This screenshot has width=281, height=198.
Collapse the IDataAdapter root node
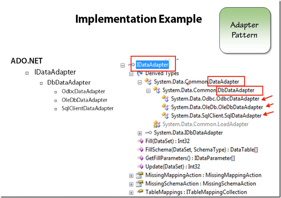click(x=123, y=65)
